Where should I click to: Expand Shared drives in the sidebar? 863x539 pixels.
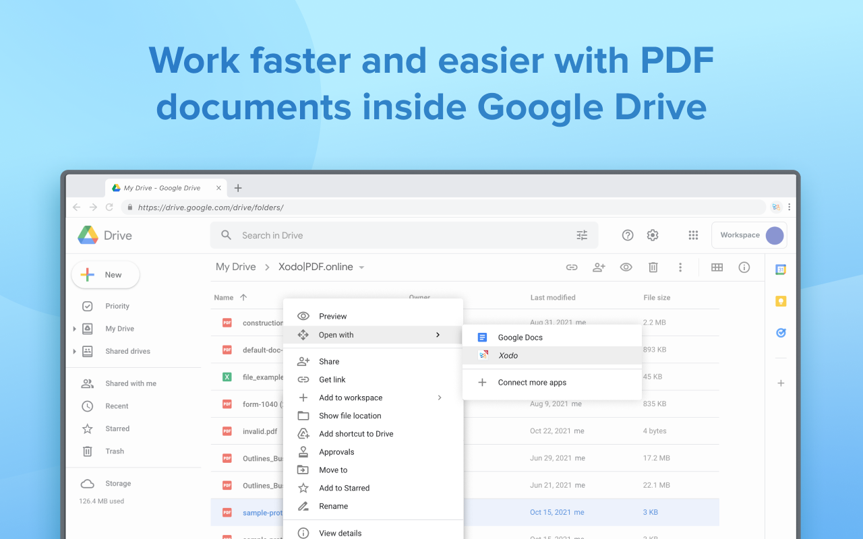75,351
